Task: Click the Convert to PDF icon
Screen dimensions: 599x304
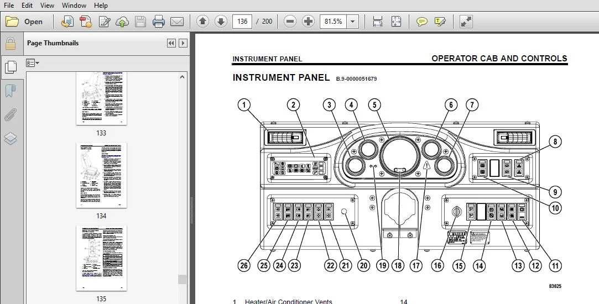Action: (x=86, y=22)
